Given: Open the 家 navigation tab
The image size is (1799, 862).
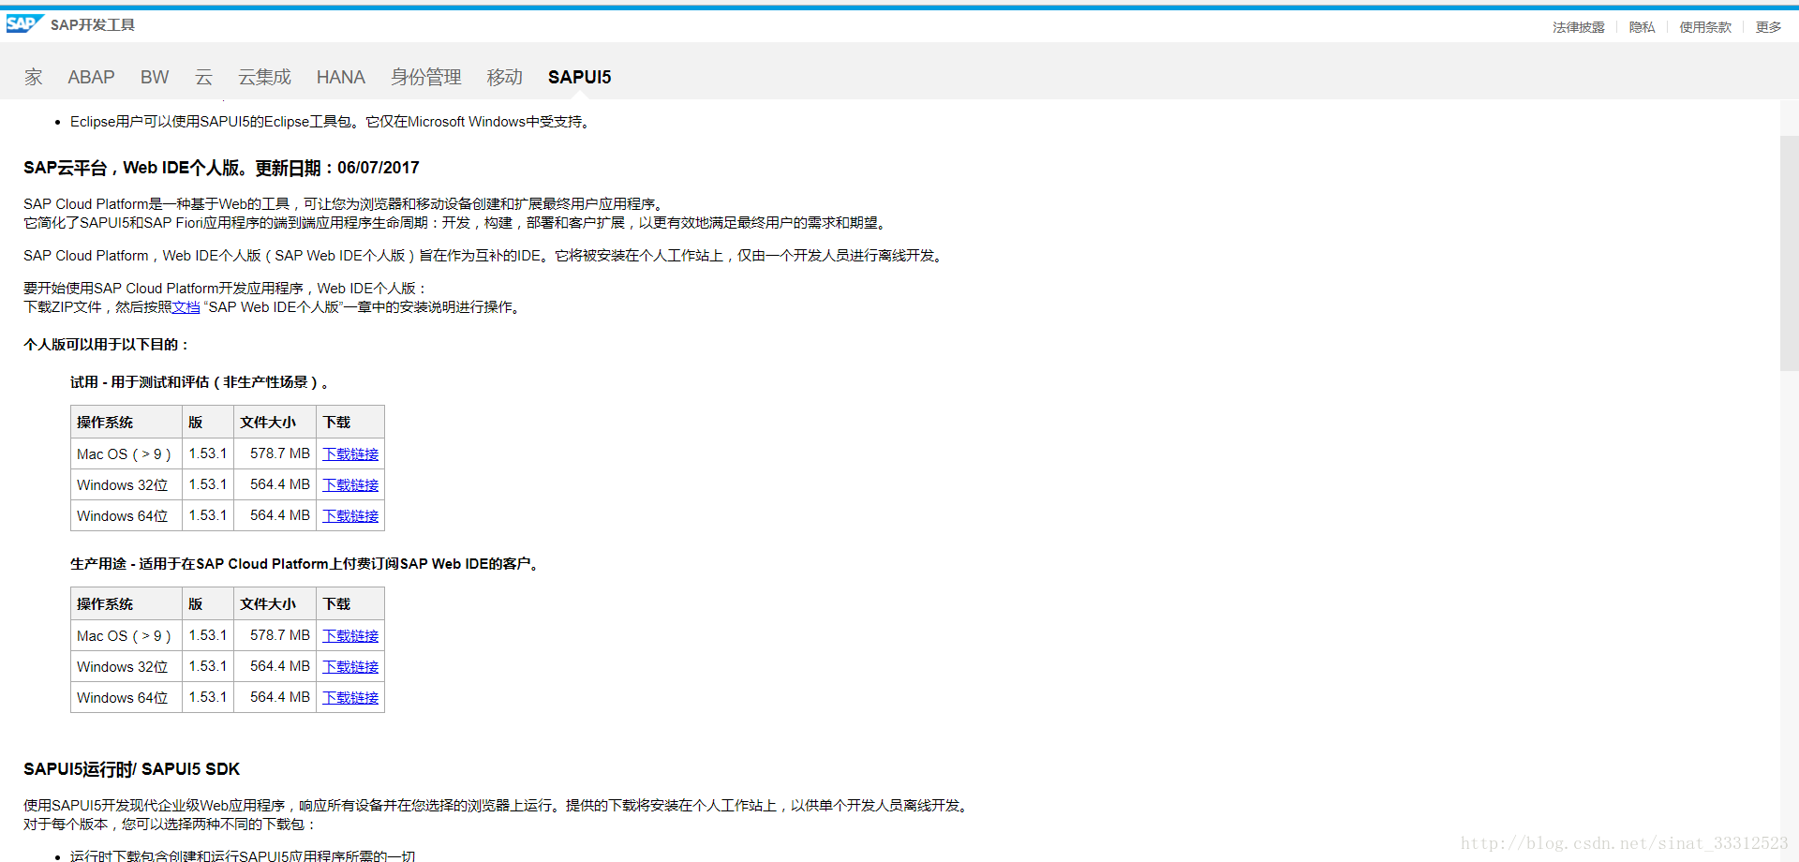Looking at the screenshot, I should pyautogui.click(x=34, y=77).
